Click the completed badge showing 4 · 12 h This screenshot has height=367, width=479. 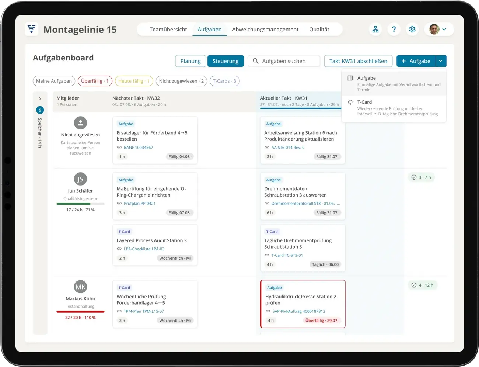pos(423,285)
